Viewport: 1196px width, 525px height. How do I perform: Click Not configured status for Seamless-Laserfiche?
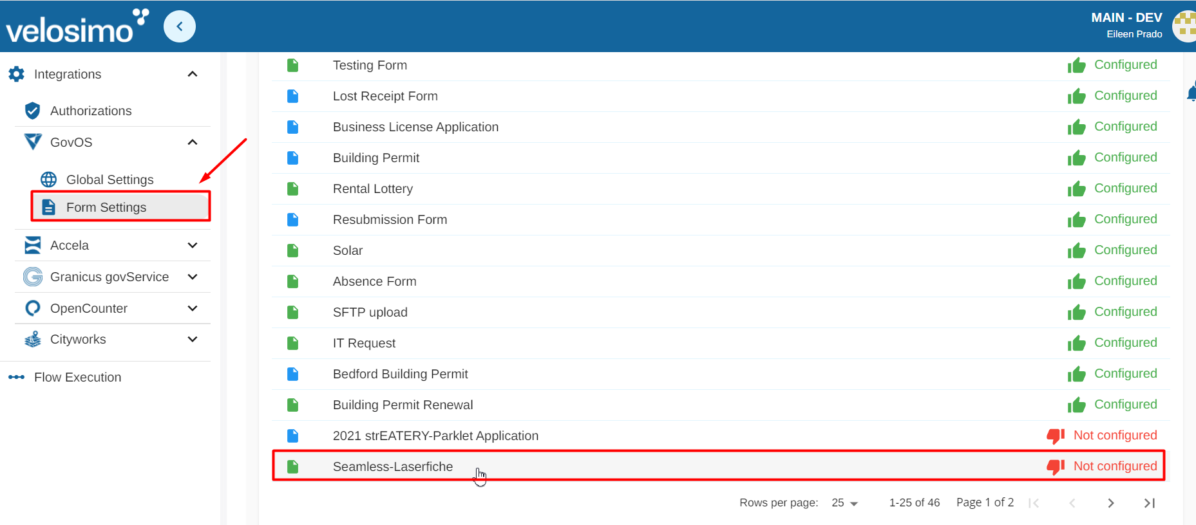1115,466
